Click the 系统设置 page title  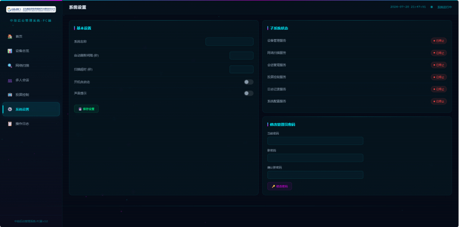pos(77,7)
